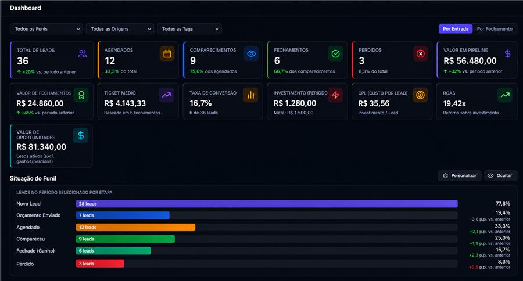Image resolution: width=523 pixels, height=281 pixels.
Task: Click the R$ 1.280,00 investimento value
Action: pyautogui.click(x=295, y=103)
